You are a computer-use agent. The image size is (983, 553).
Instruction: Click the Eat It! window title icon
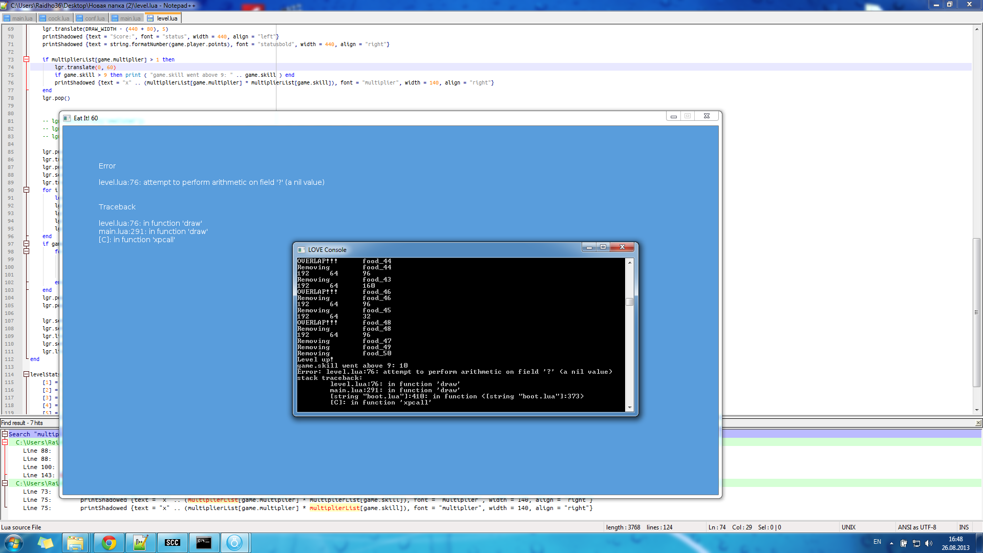pyautogui.click(x=67, y=118)
